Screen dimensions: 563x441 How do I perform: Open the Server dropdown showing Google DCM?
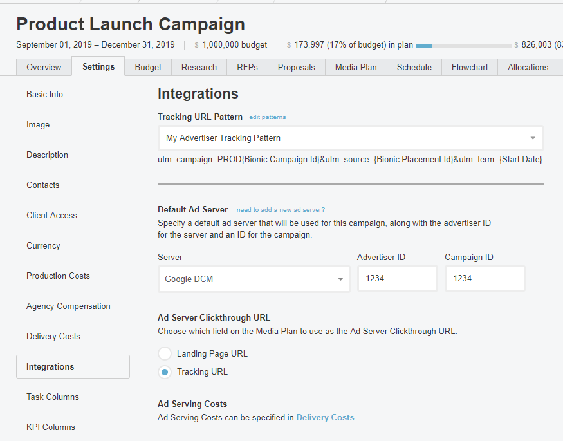(254, 279)
